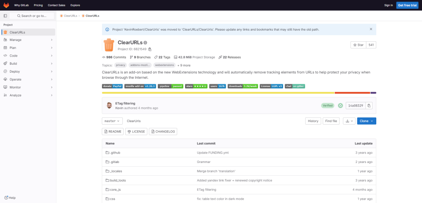
Task: Click the Code brackets icon
Action: pyautogui.click(x=5, y=56)
